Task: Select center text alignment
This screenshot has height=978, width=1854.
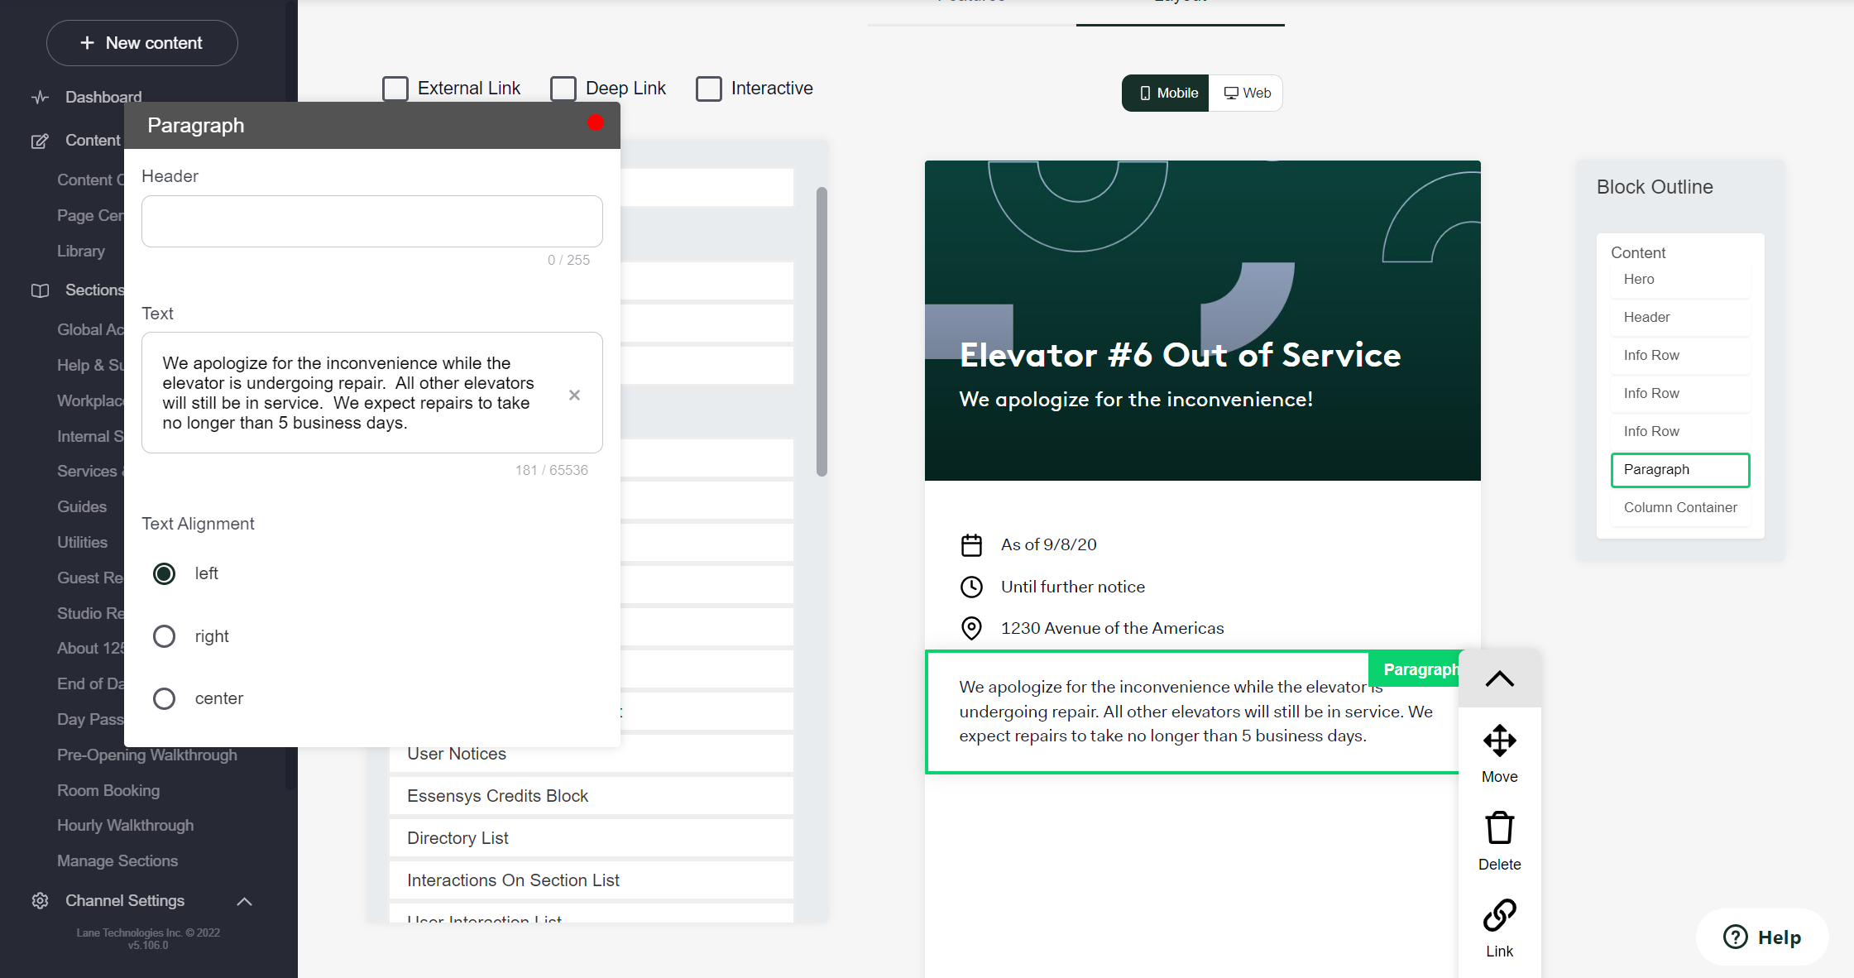Action: pos(165,698)
